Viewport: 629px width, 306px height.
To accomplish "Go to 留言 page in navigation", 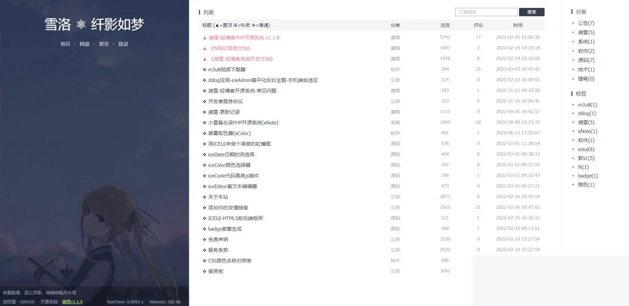I will [x=103, y=44].
